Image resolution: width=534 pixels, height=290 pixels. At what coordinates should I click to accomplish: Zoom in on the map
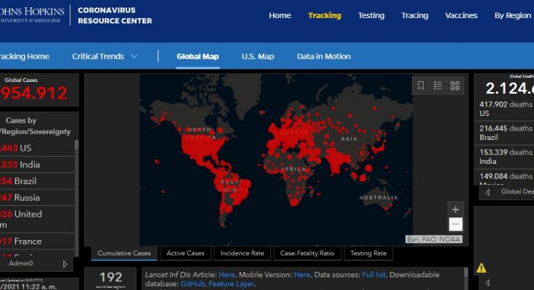pos(456,210)
